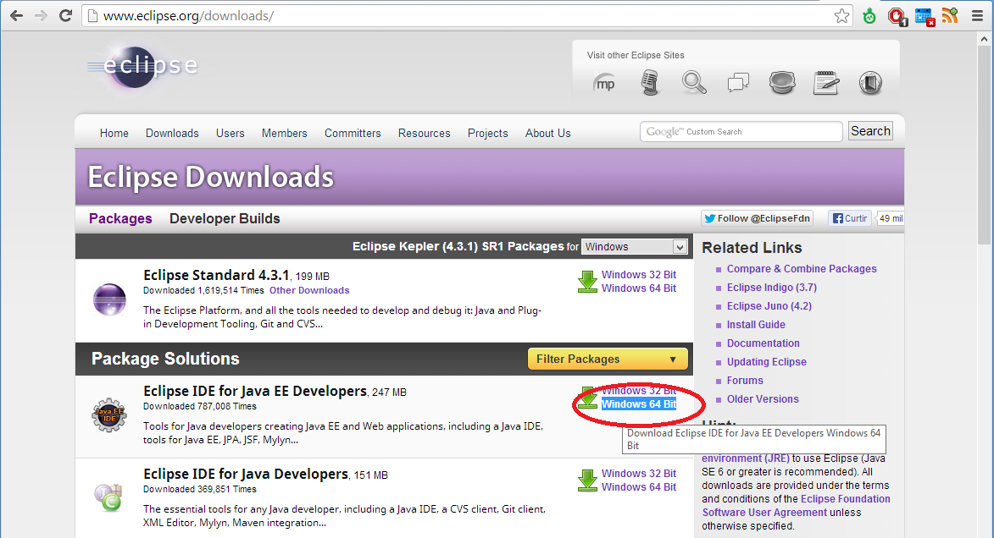This screenshot has height=538, width=994.
Task: Click the Eclipse Standard sphere icon
Action: tap(109, 299)
